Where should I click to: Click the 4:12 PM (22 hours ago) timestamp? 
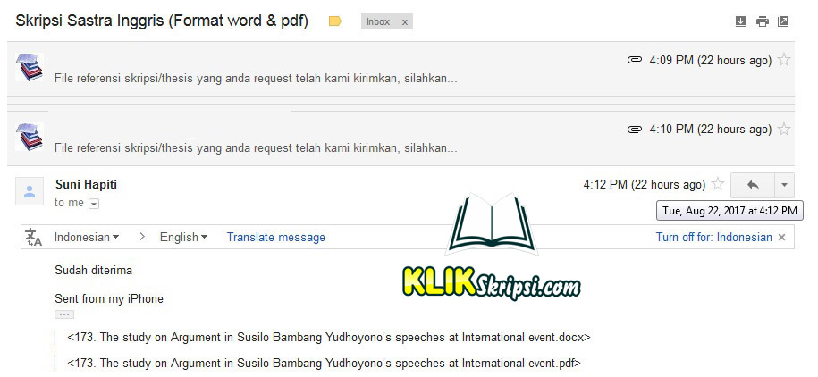pyautogui.click(x=645, y=185)
